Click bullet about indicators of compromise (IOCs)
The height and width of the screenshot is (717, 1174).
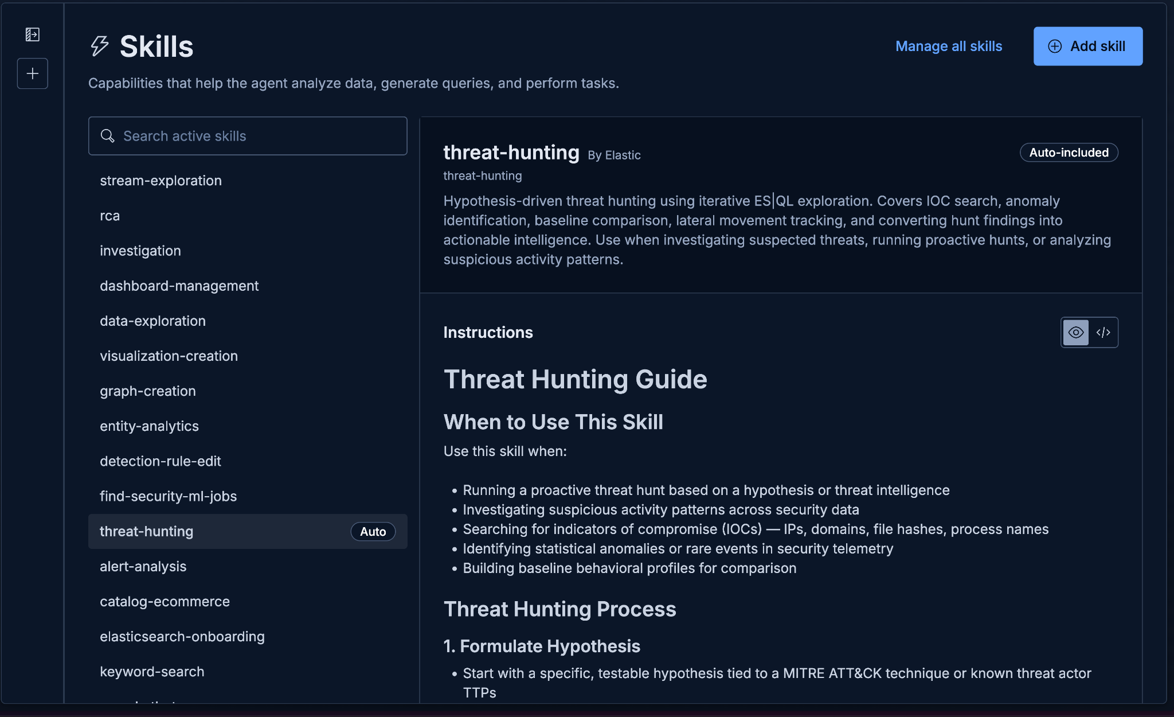(756, 529)
